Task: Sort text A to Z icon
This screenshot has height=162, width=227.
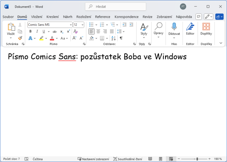Action: coord(113,38)
